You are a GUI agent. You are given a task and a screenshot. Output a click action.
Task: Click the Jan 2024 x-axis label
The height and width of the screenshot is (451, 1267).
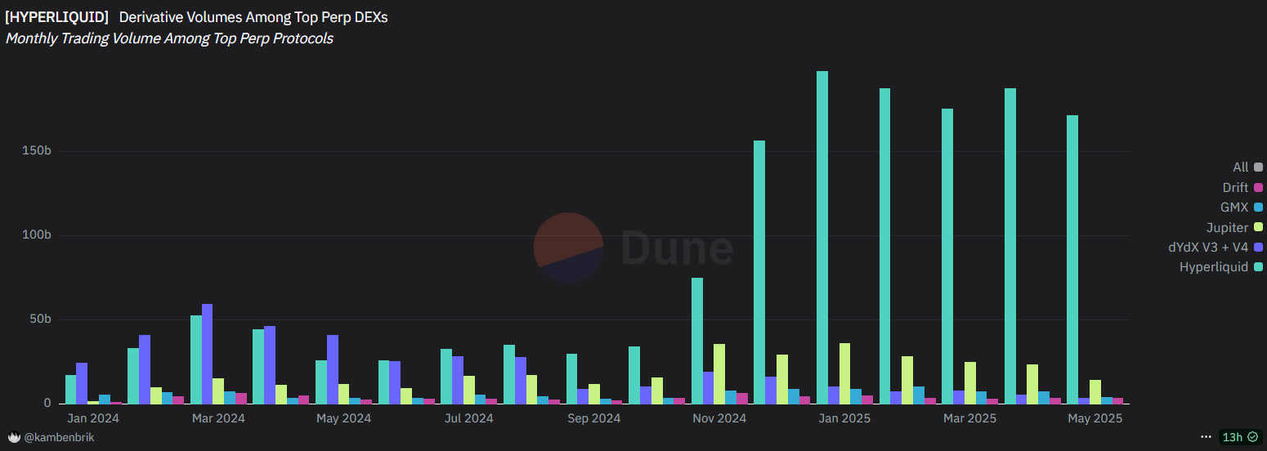point(93,418)
